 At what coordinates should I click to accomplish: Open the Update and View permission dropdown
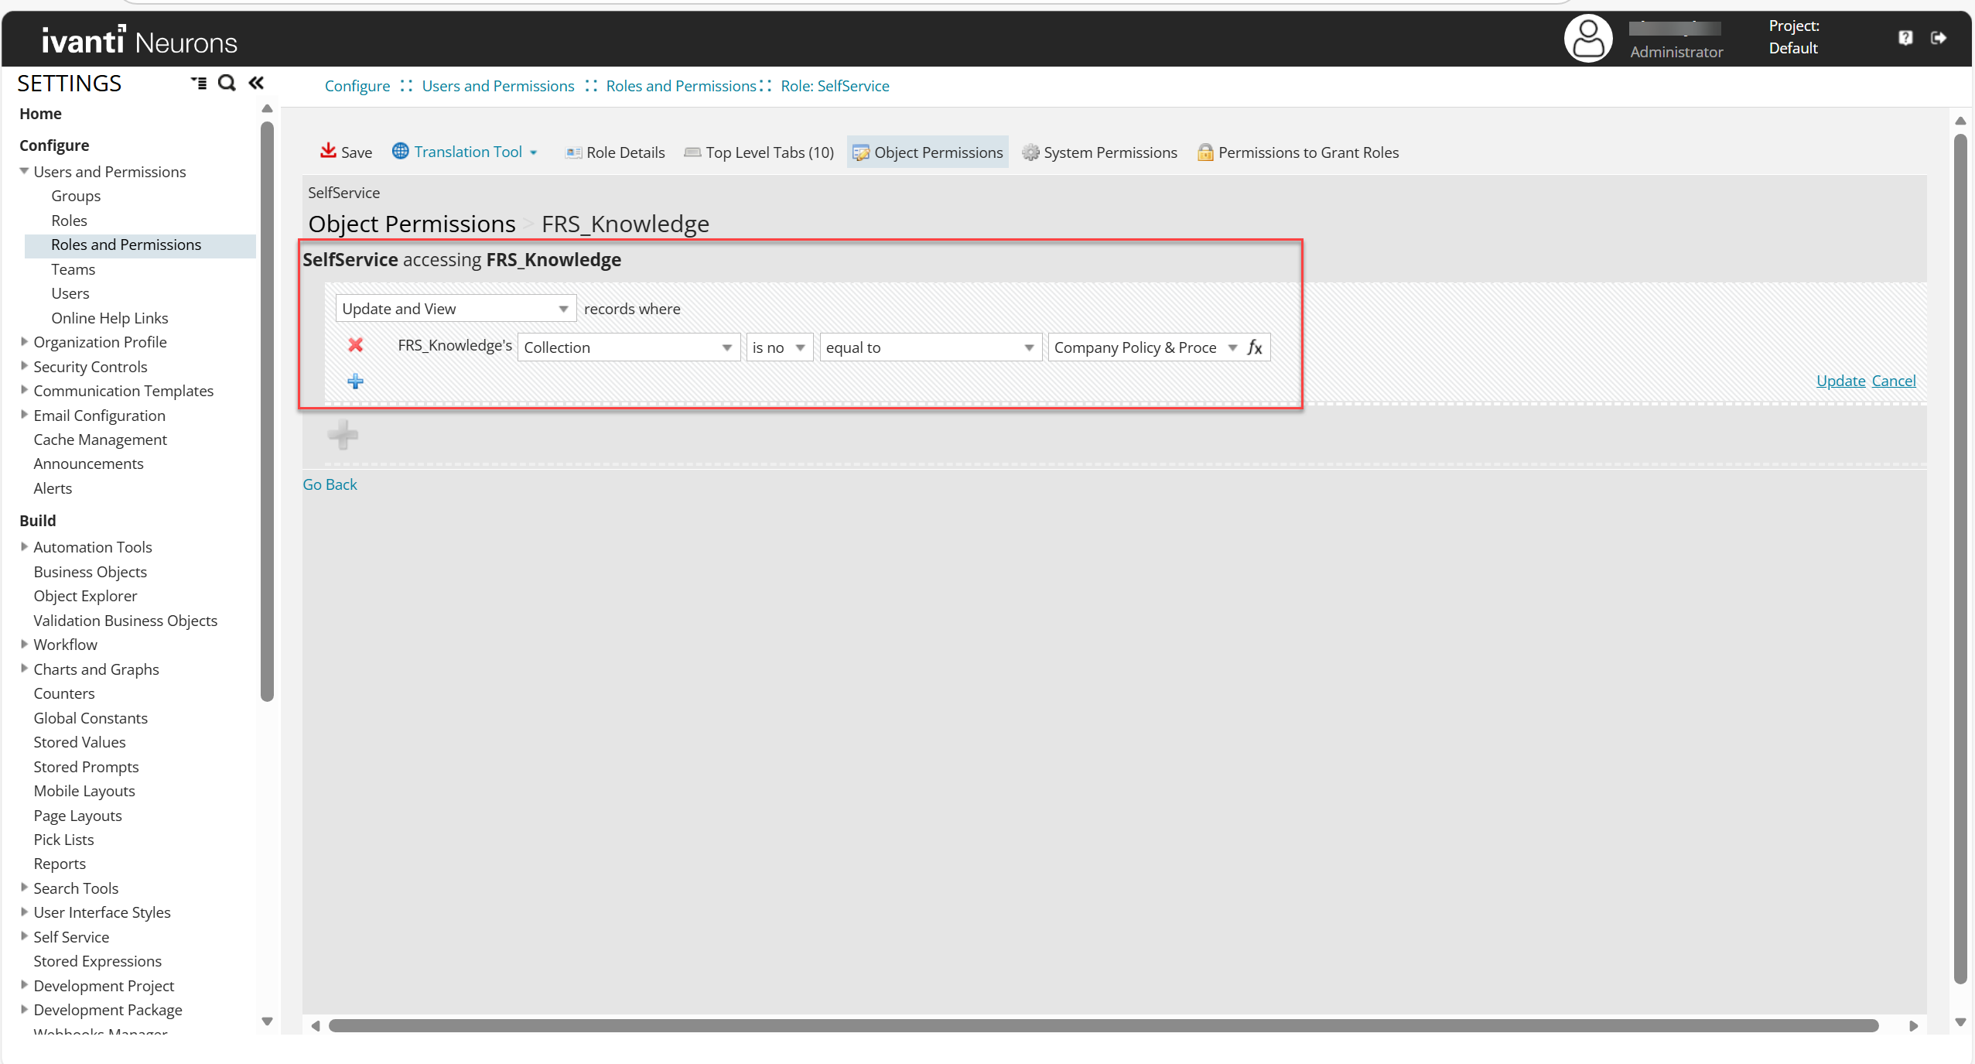[x=456, y=309]
